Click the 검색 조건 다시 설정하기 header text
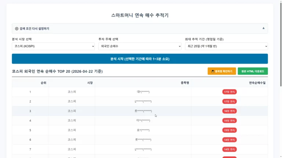282x158 pixels. coord(35,29)
